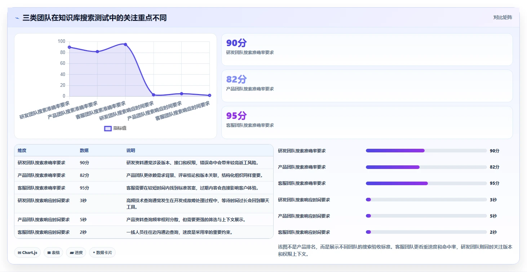Open the 95分 客服团队 data card

pos(367,122)
